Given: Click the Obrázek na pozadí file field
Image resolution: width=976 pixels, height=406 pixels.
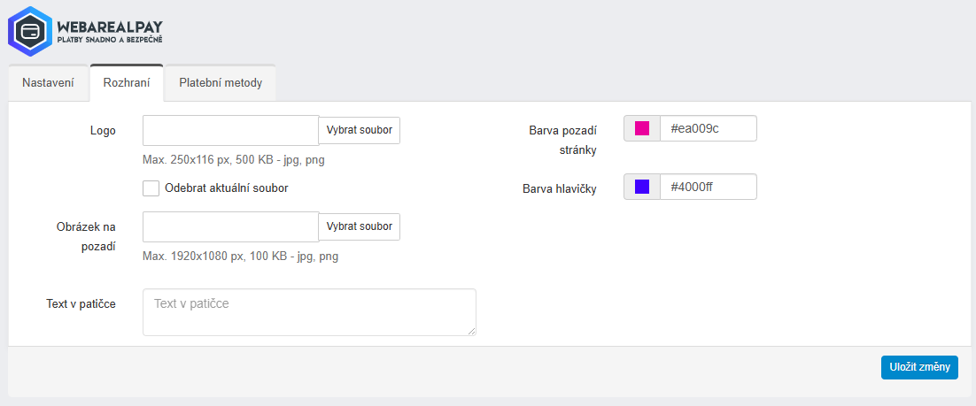Looking at the screenshot, I should (230, 226).
